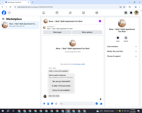Viewport: 142px width, 113px height.
Task: Go back with browser back arrow
Action: (3, 7)
